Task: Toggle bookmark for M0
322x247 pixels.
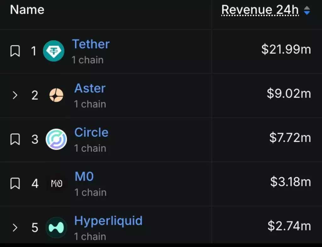Action: (15, 183)
